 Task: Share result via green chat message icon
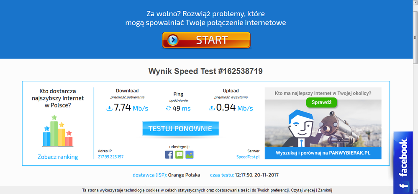point(179,155)
